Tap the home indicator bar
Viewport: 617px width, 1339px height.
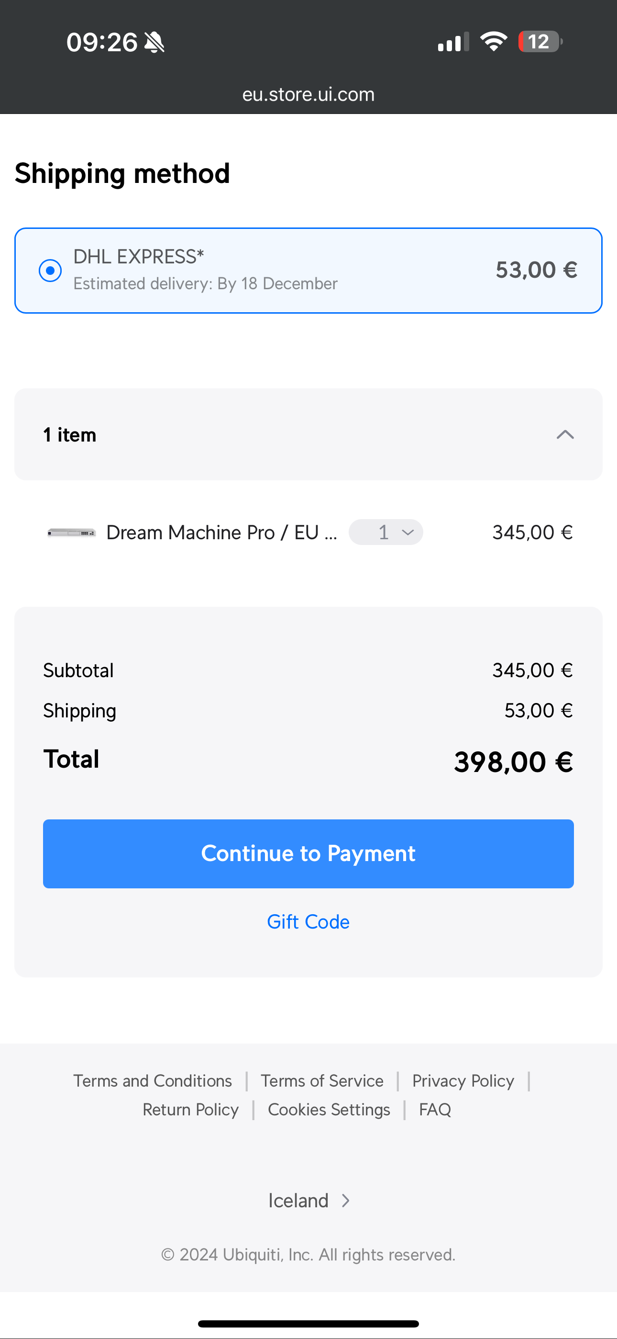coord(308,1323)
